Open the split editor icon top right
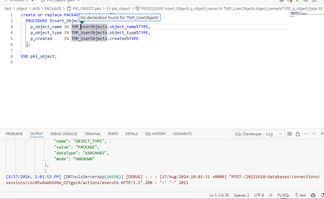Image resolution: width=324 pixels, height=199 pixels. [315, 1]
